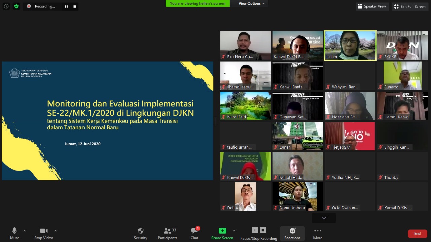
Task: Open the Participants panel
Action: pyautogui.click(x=167, y=231)
